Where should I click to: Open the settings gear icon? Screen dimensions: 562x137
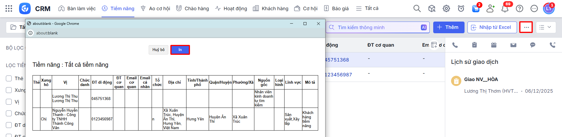(446, 8)
